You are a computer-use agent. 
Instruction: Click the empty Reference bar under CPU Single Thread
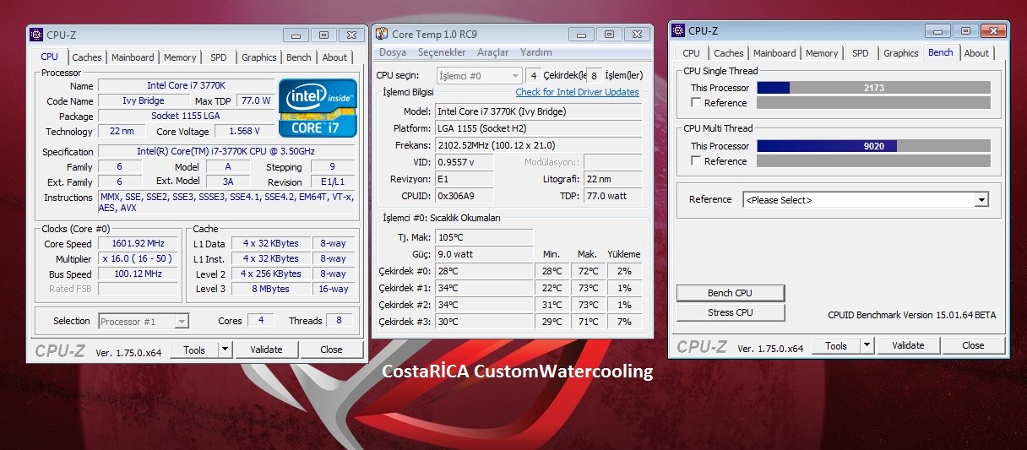pyautogui.click(x=873, y=103)
